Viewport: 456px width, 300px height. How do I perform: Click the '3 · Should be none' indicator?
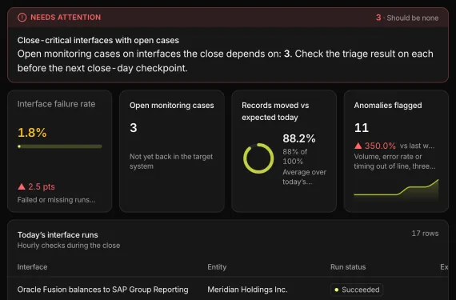coord(407,18)
